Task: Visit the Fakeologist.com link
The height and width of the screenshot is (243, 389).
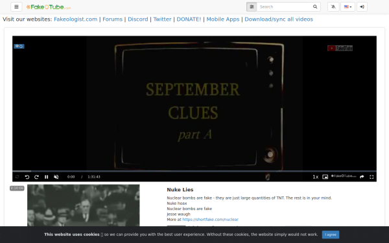Action: [x=75, y=19]
